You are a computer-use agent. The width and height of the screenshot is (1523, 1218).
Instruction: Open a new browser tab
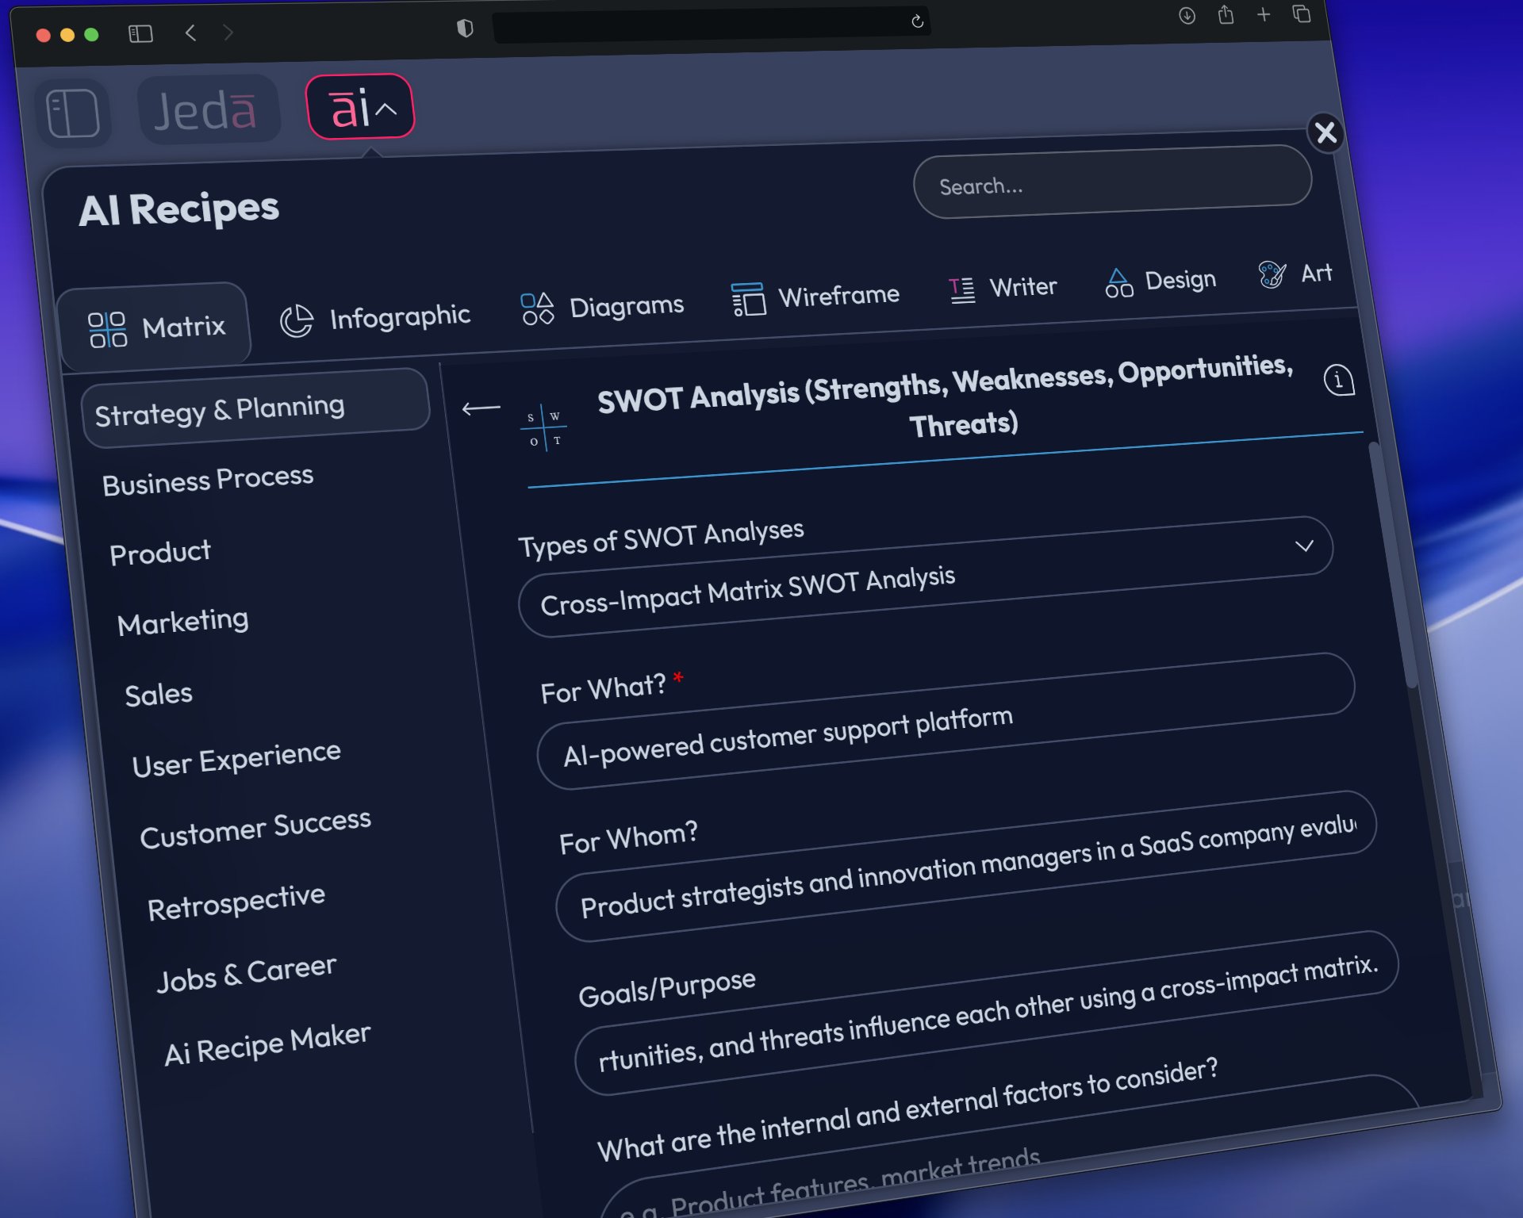tap(1264, 14)
